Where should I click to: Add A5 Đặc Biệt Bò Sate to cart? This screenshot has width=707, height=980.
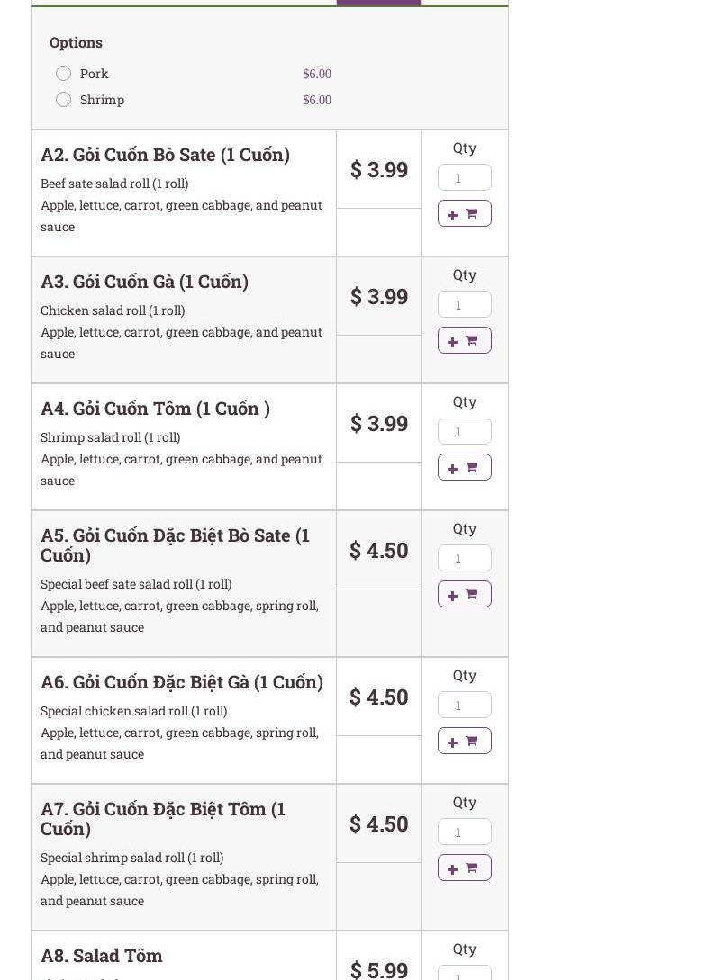[464, 594]
